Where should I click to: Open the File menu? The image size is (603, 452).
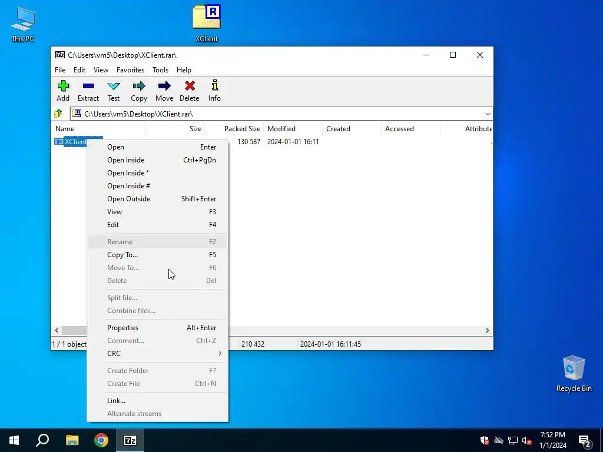pyautogui.click(x=60, y=70)
